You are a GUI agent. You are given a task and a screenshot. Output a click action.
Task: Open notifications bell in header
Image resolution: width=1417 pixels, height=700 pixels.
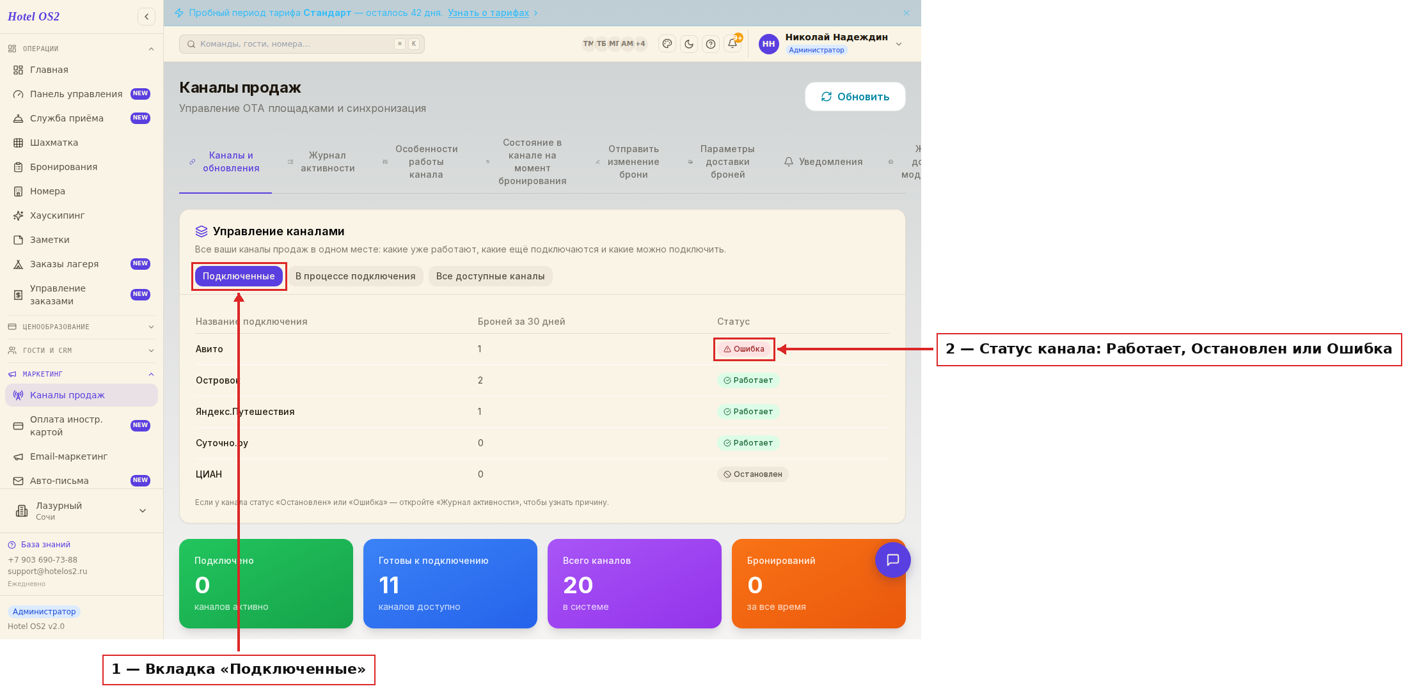(x=732, y=44)
